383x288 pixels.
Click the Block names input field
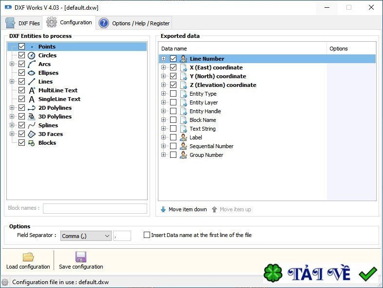click(95, 209)
